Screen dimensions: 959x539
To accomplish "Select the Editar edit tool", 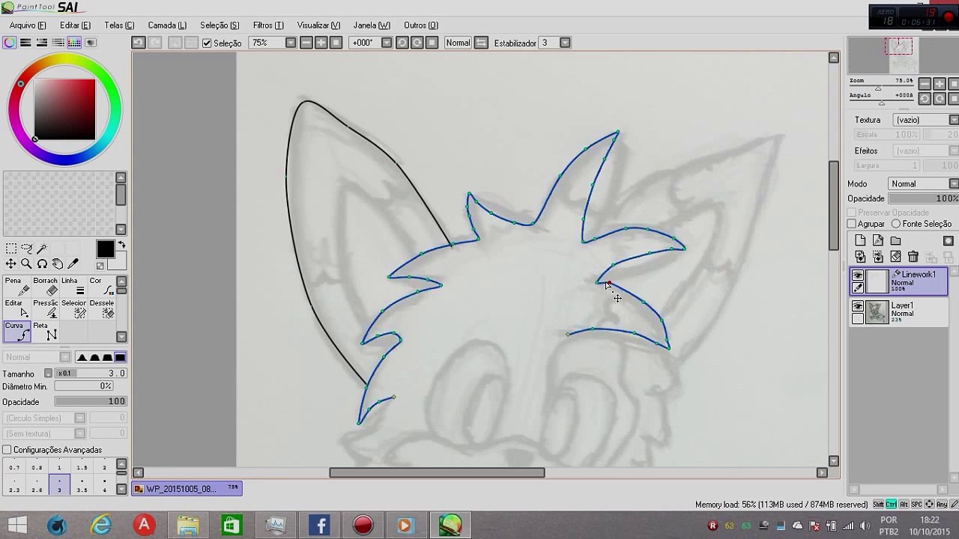I will (x=16, y=308).
